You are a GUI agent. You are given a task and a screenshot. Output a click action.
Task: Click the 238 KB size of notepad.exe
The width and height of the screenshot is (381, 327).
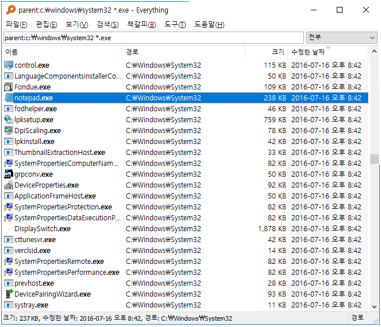(275, 98)
